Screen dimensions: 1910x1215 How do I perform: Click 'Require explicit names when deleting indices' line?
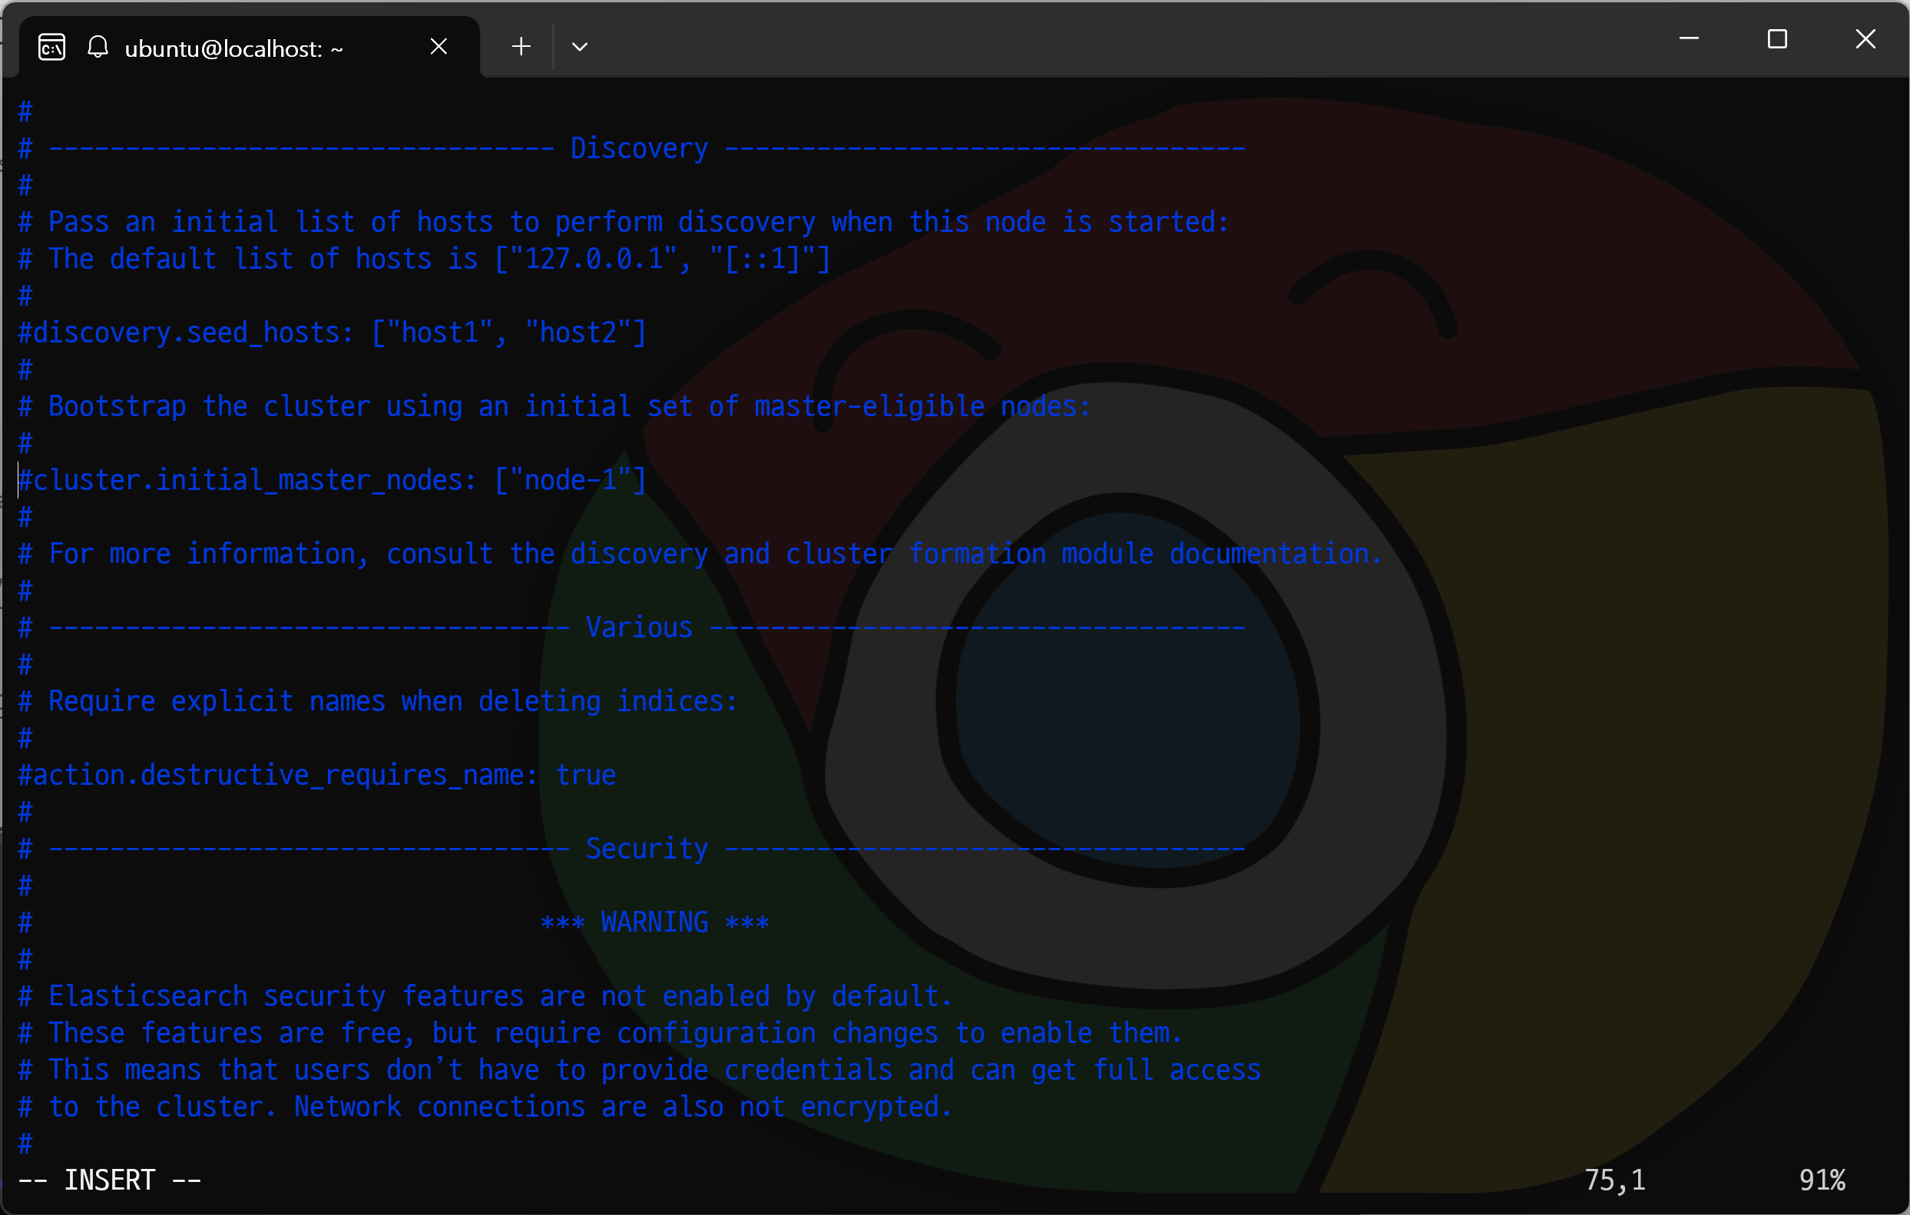coord(379,702)
